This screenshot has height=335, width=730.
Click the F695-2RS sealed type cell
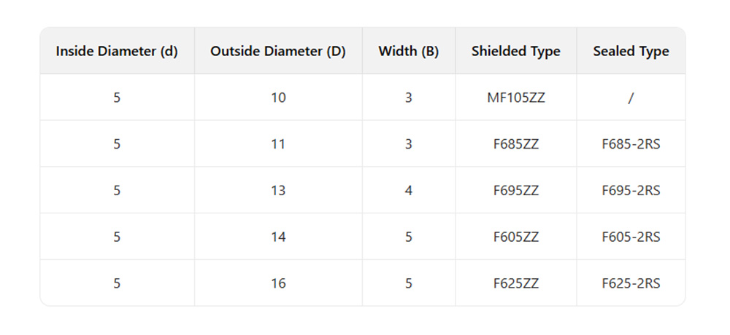click(x=631, y=191)
